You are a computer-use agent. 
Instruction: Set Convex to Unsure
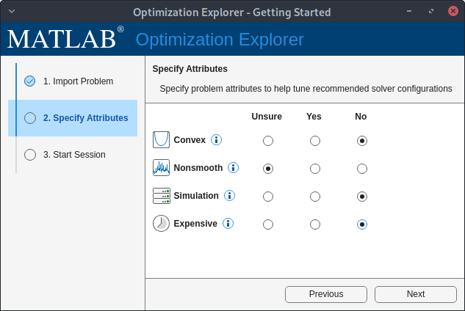coord(268,141)
